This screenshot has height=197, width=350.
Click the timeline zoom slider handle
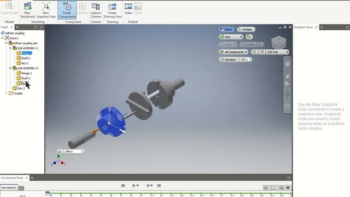(x=273, y=188)
